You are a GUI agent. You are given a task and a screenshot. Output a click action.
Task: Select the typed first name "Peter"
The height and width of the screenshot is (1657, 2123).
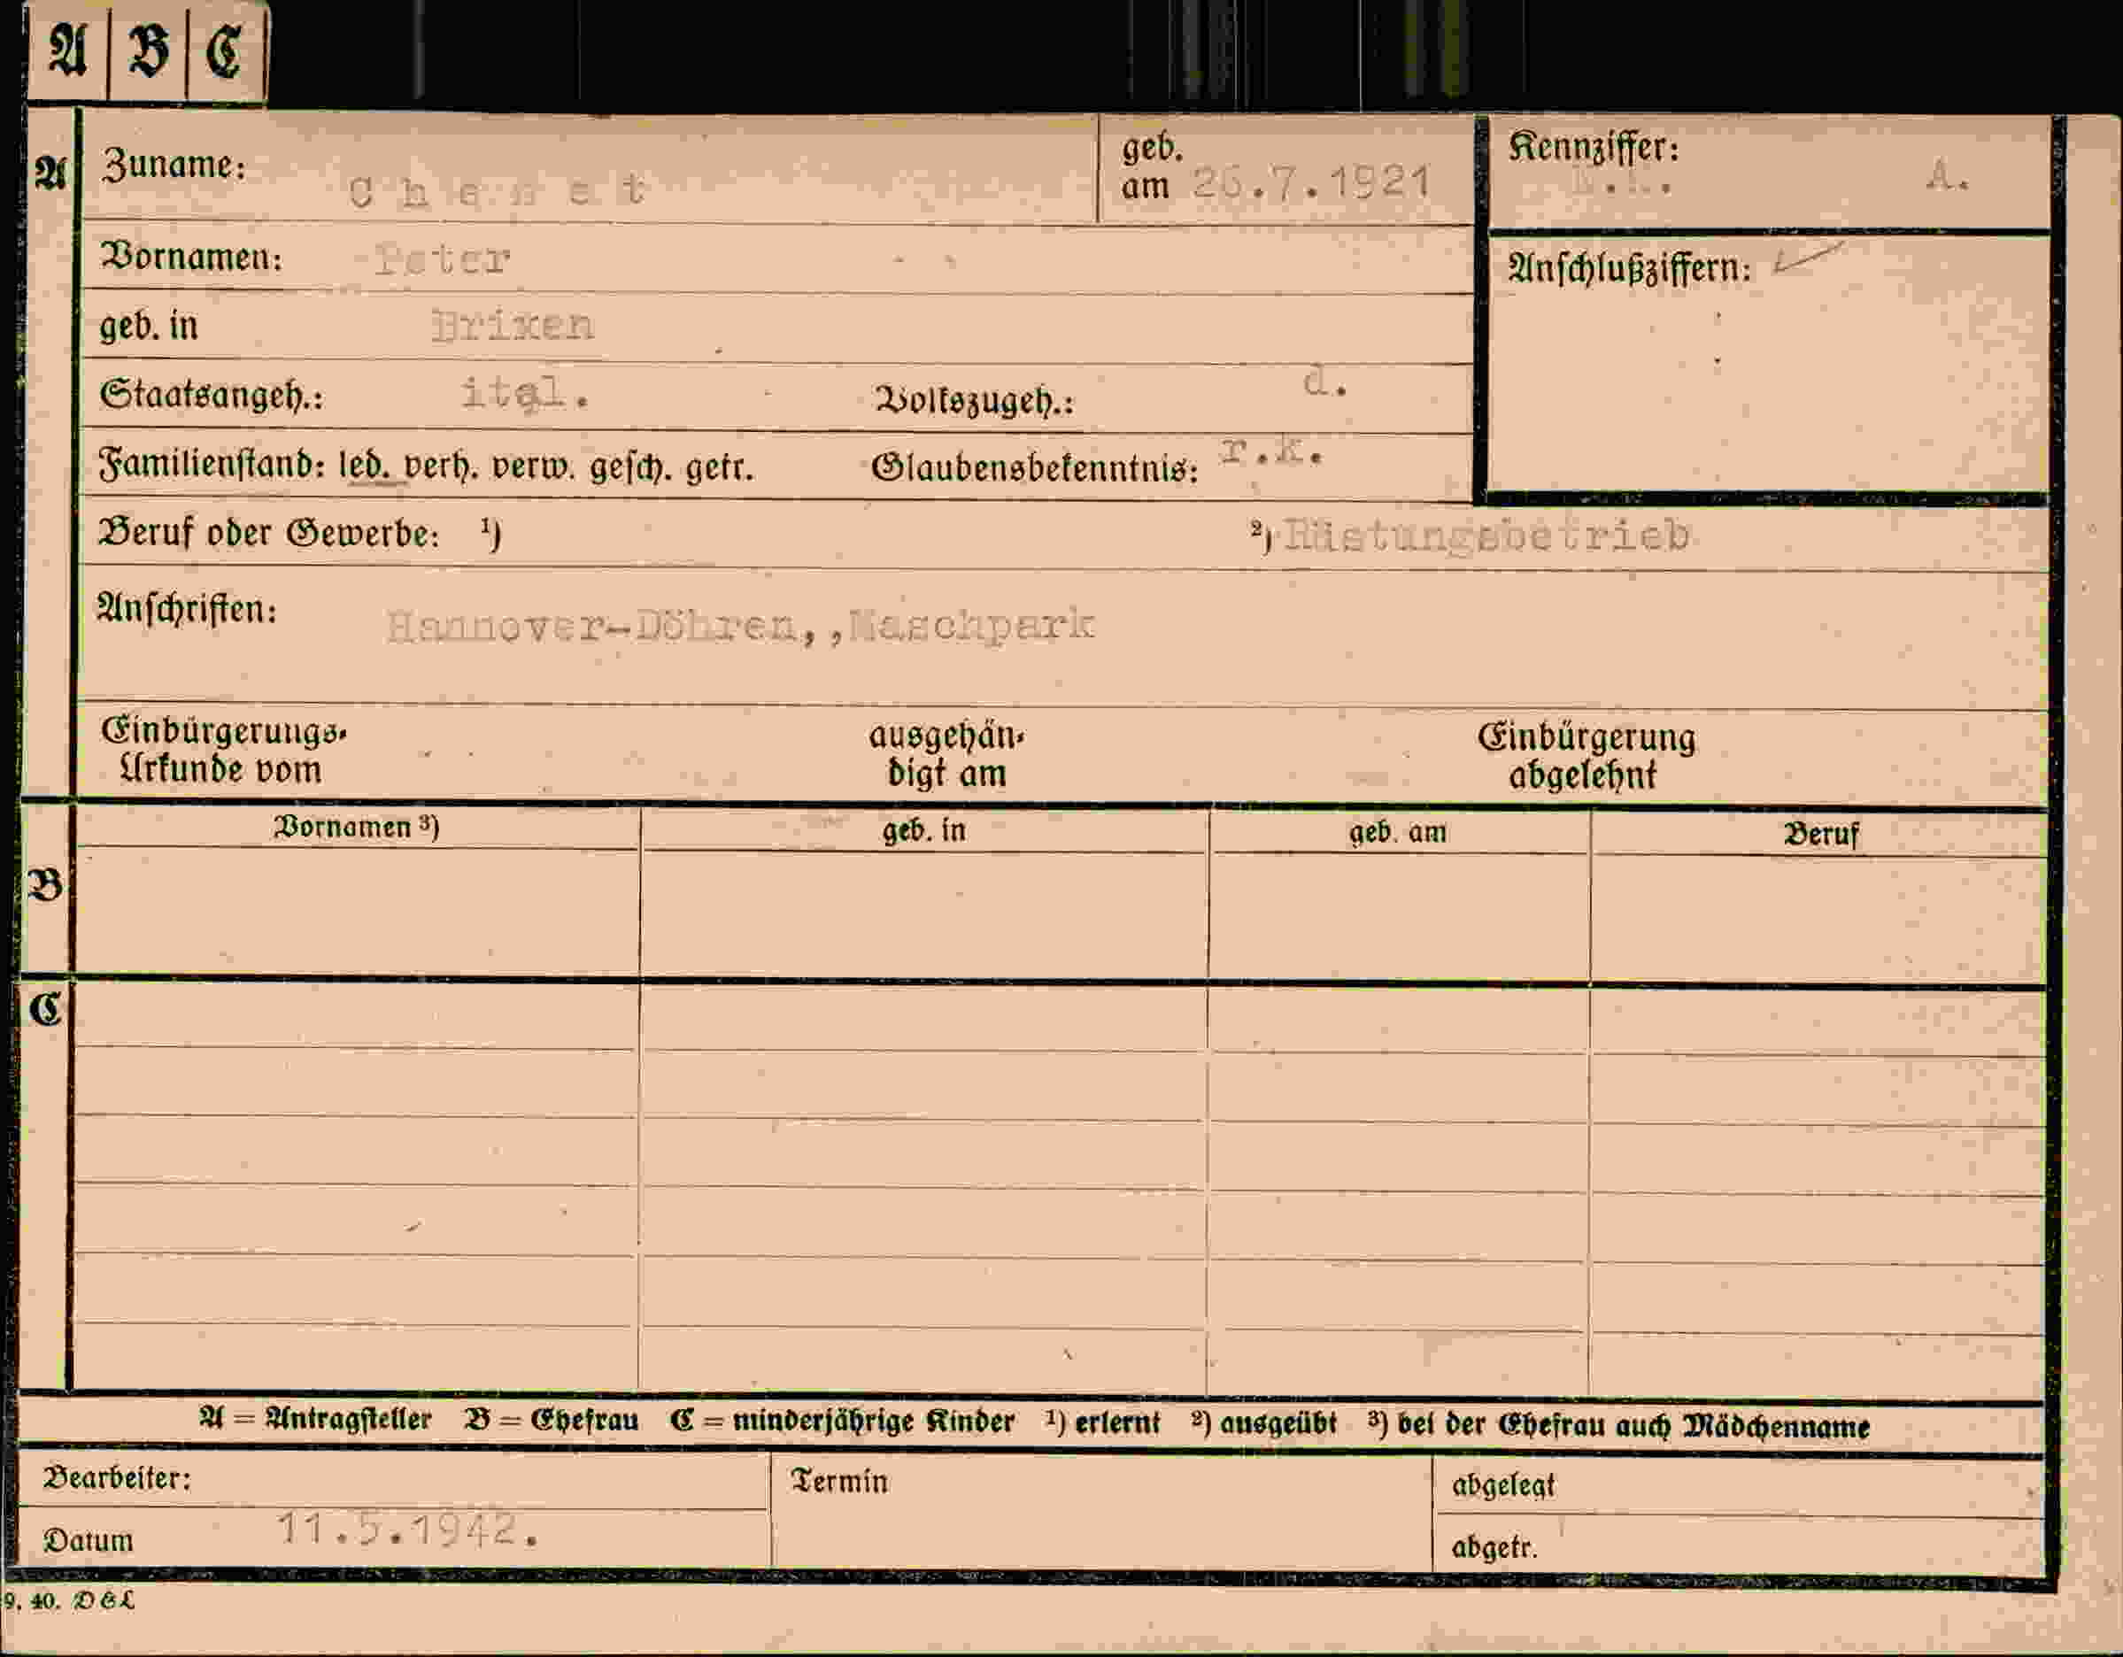(444, 259)
